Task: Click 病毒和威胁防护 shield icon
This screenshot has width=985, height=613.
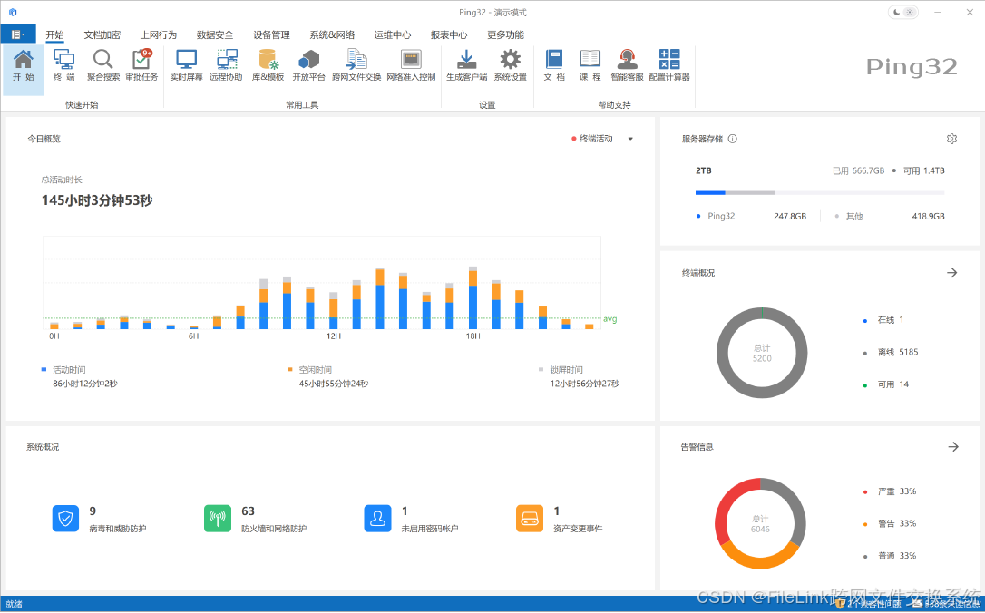Action: [x=65, y=519]
